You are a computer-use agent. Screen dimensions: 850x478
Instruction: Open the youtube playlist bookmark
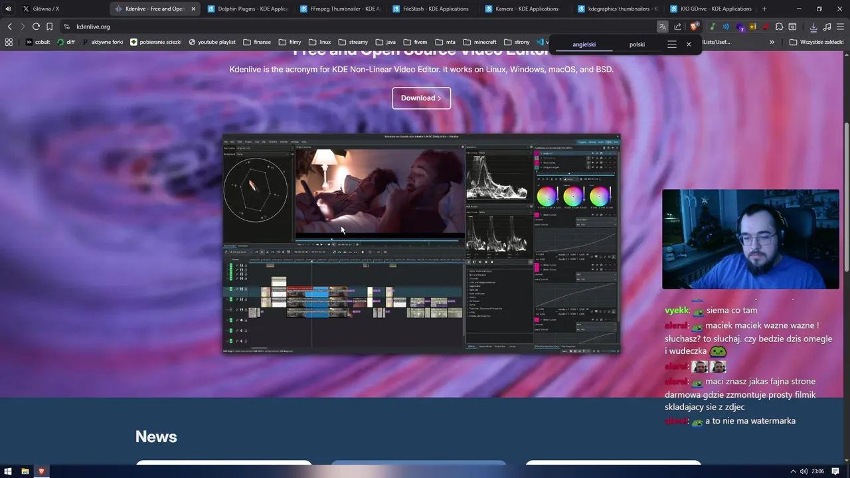(212, 42)
